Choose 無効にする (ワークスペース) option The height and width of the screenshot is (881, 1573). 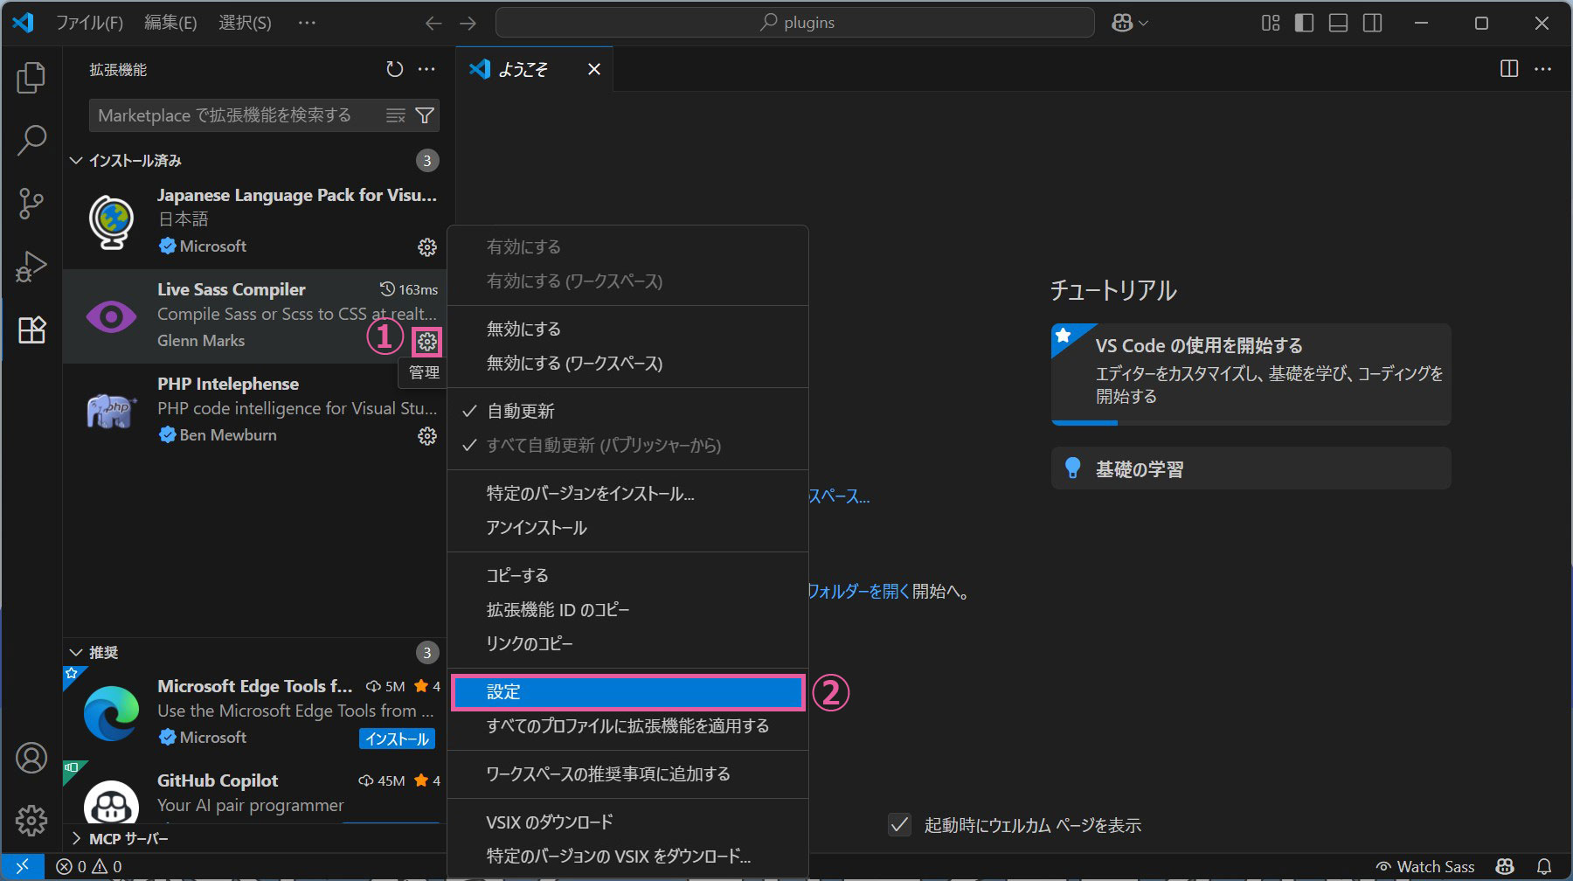(x=627, y=364)
